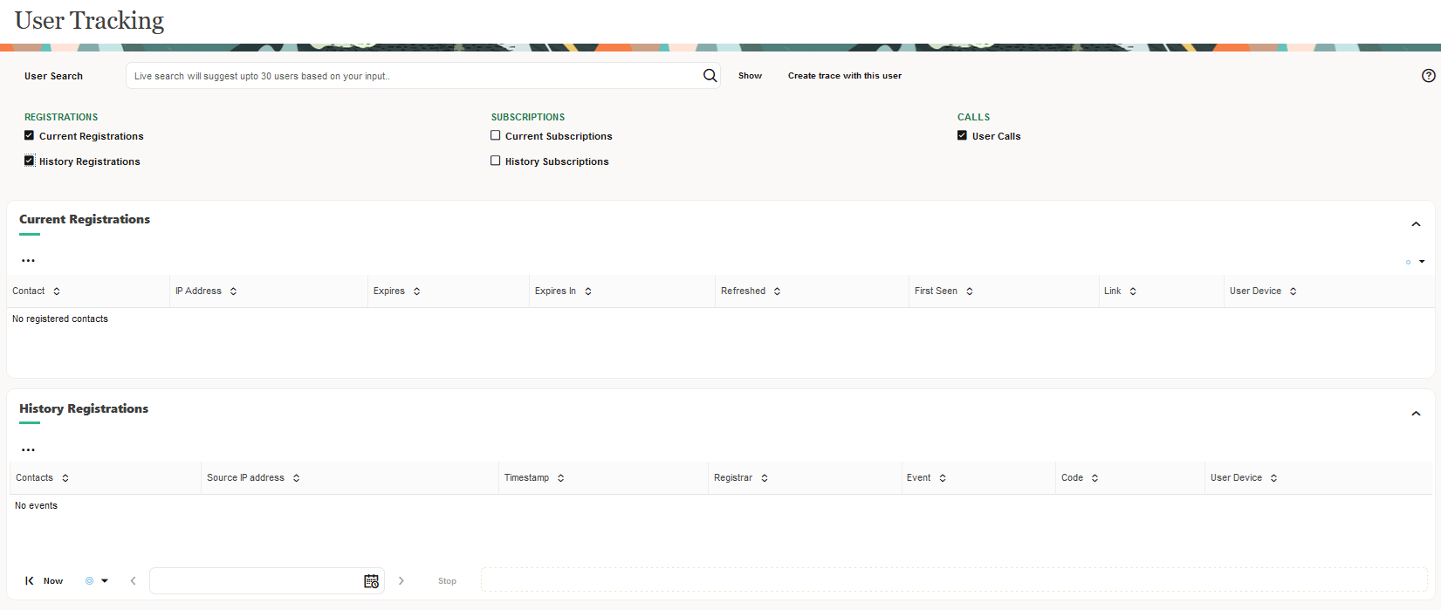This screenshot has height=610, width=1441.
Task: Click the dashed timeline bar
Action: pos(954,579)
